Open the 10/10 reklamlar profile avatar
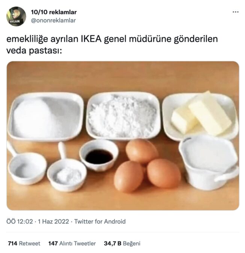The height and width of the screenshot is (253, 245). point(16,16)
